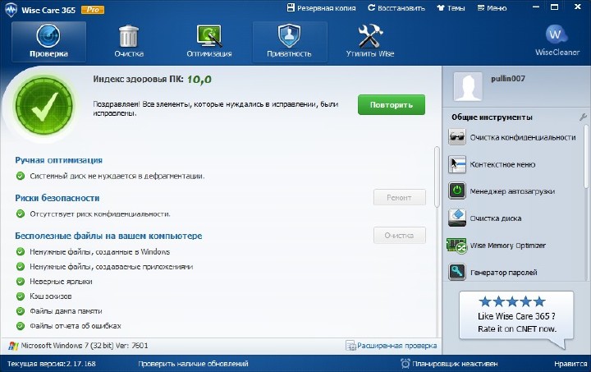The image size is (591, 372).
Task: Click Проверить наличие обновлений link
Action: tap(193, 364)
